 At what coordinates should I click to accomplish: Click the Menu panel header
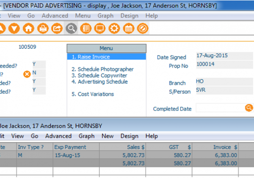pyautogui.click(x=106, y=48)
